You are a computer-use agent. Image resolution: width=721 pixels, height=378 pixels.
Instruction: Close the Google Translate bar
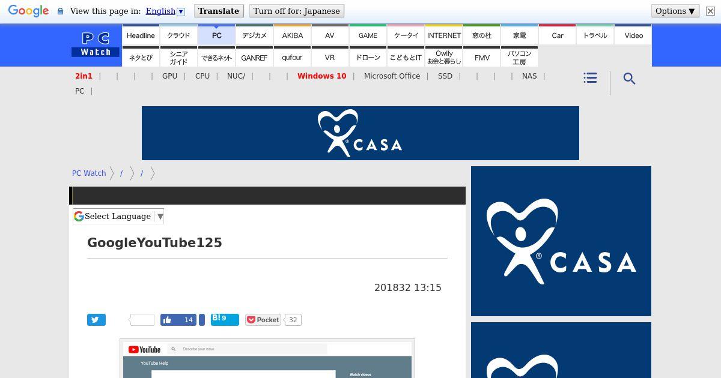[710, 11]
